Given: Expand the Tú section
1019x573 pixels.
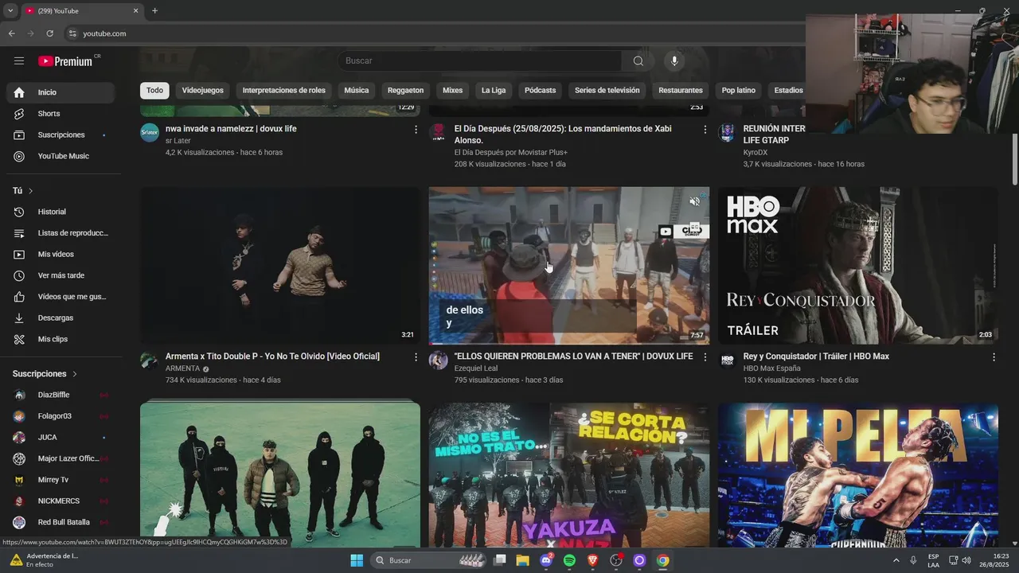Looking at the screenshot, I should (22, 191).
